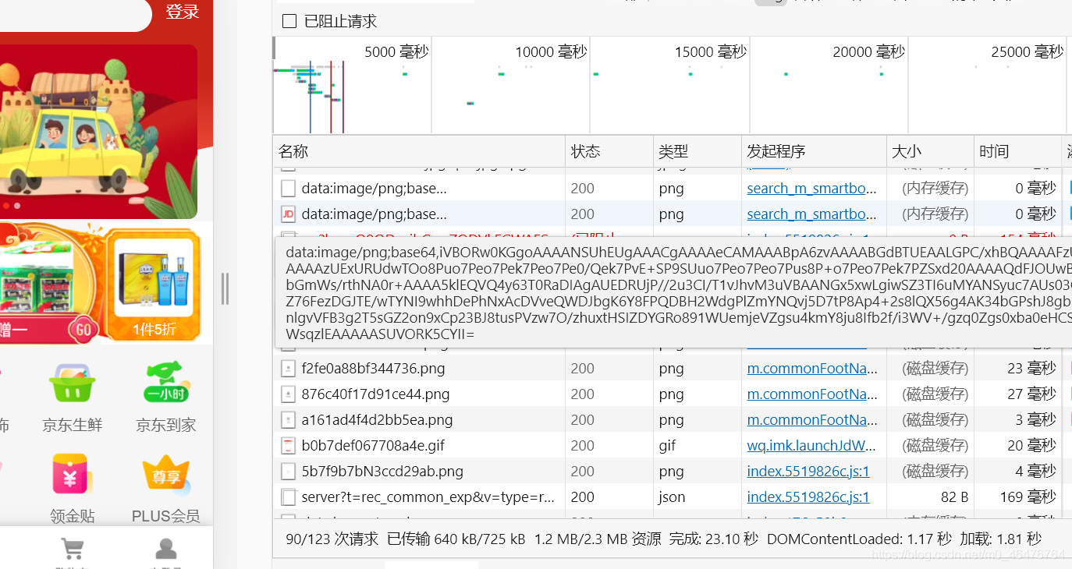This screenshot has width=1072, height=569.
Task: Open the user profile tab icon
Action: click(166, 549)
